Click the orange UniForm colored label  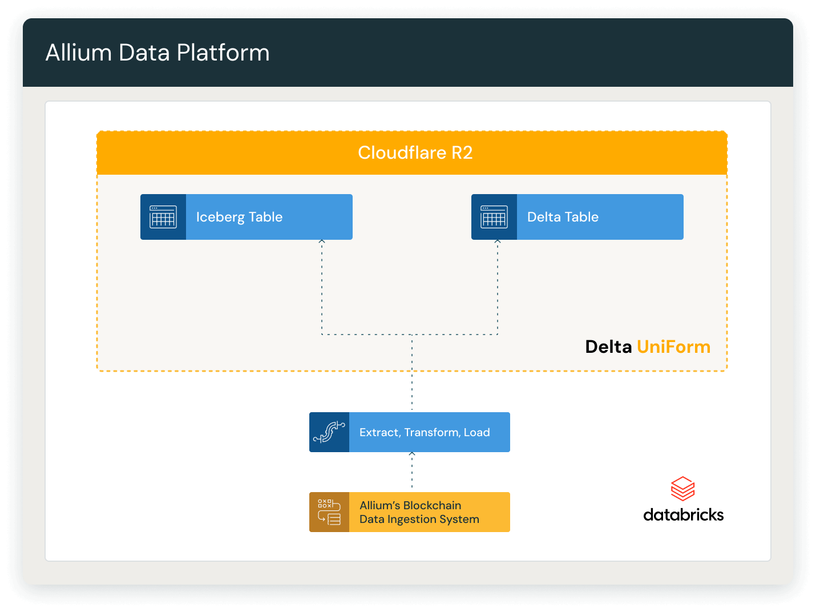(x=674, y=347)
